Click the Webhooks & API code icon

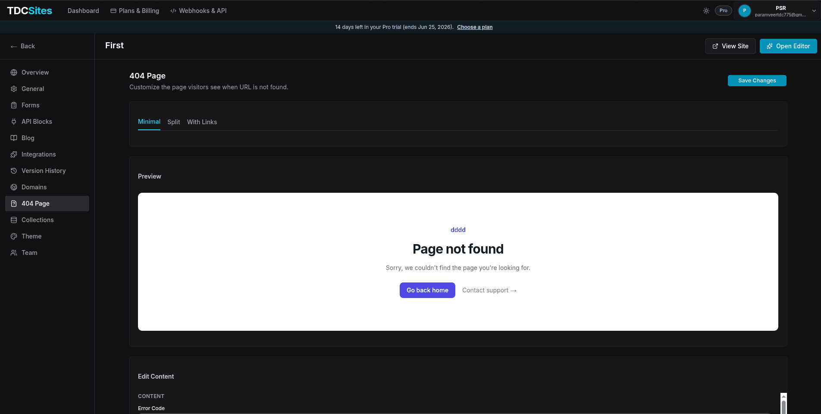point(173,11)
